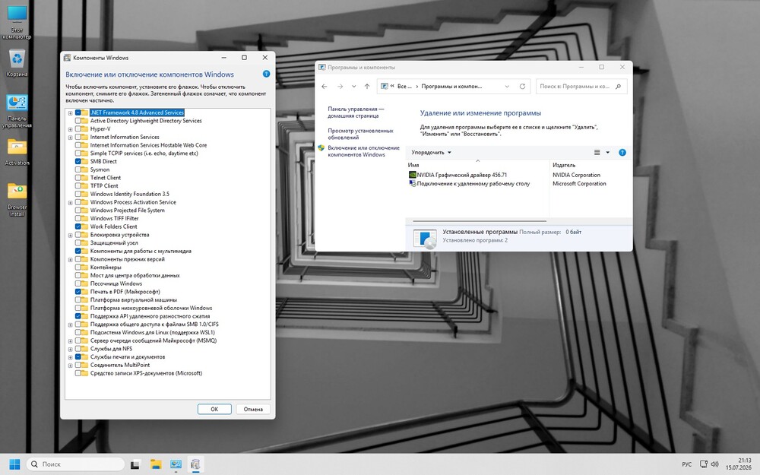Open Этот компьютер desktop icon
Viewport: 760px width, 475px height.
17,21
